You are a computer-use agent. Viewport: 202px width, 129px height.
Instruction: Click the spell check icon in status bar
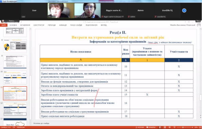click(14, 127)
